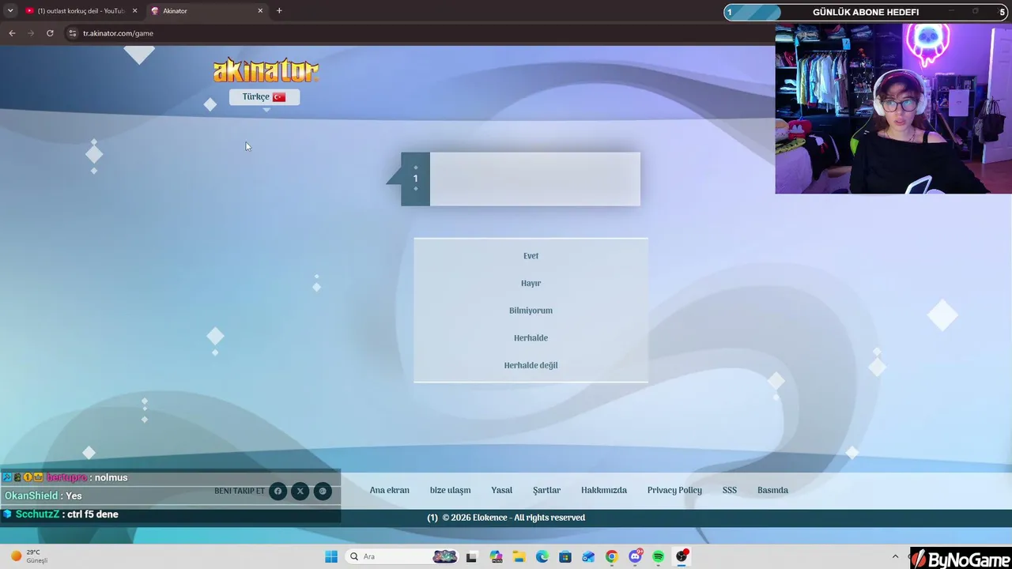Open Spotify from the taskbar
The image size is (1012, 569).
coord(659,556)
